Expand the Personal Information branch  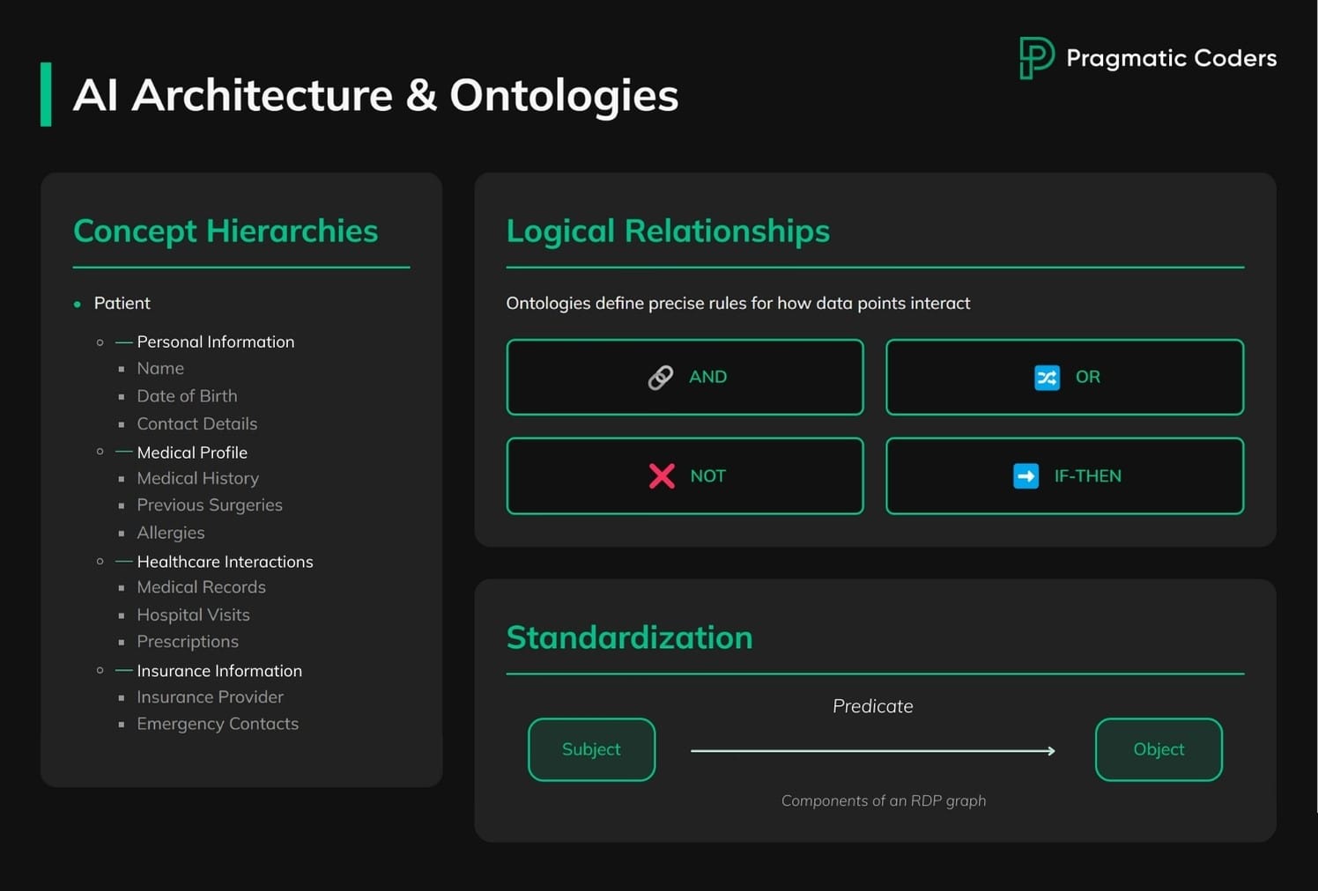pos(215,342)
